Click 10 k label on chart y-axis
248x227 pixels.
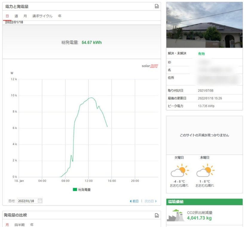(x=14, y=95)
